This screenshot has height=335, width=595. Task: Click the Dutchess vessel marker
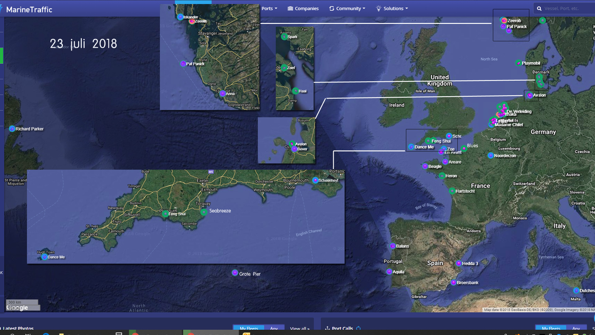(576, 291)
